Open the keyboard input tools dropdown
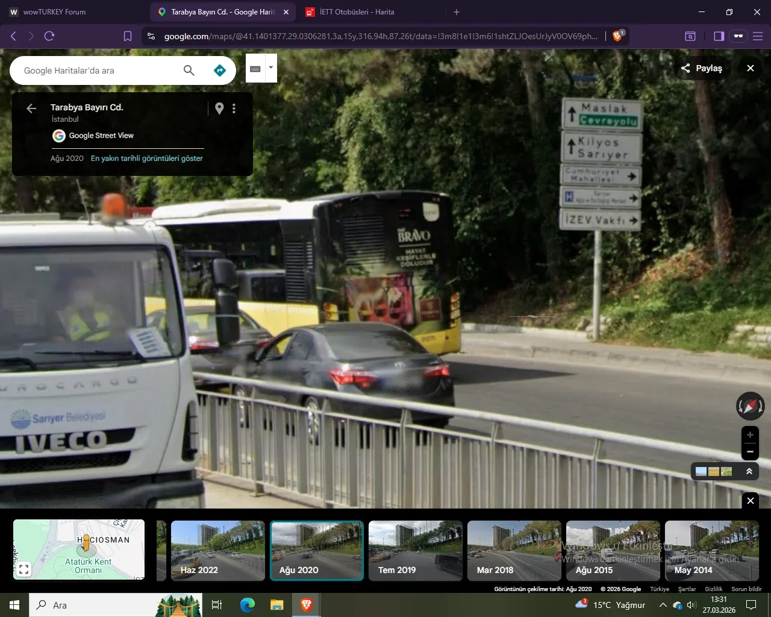The width and height of the screenshot is (771, 617). pos(271,67)
